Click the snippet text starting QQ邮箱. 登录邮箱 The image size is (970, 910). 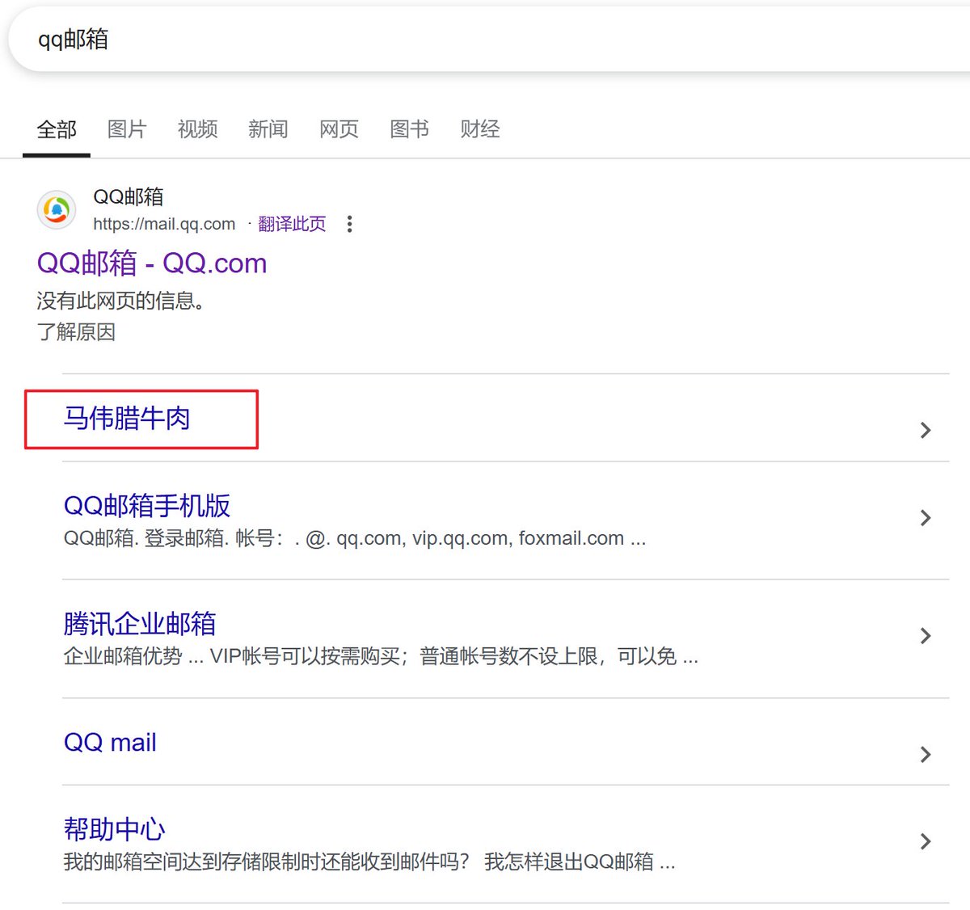355,538
